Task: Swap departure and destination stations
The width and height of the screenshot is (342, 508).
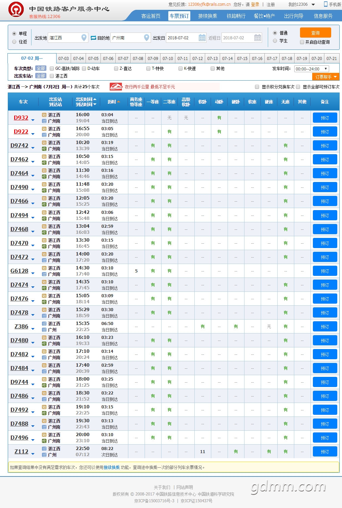Action: click(x=93, y=38)
